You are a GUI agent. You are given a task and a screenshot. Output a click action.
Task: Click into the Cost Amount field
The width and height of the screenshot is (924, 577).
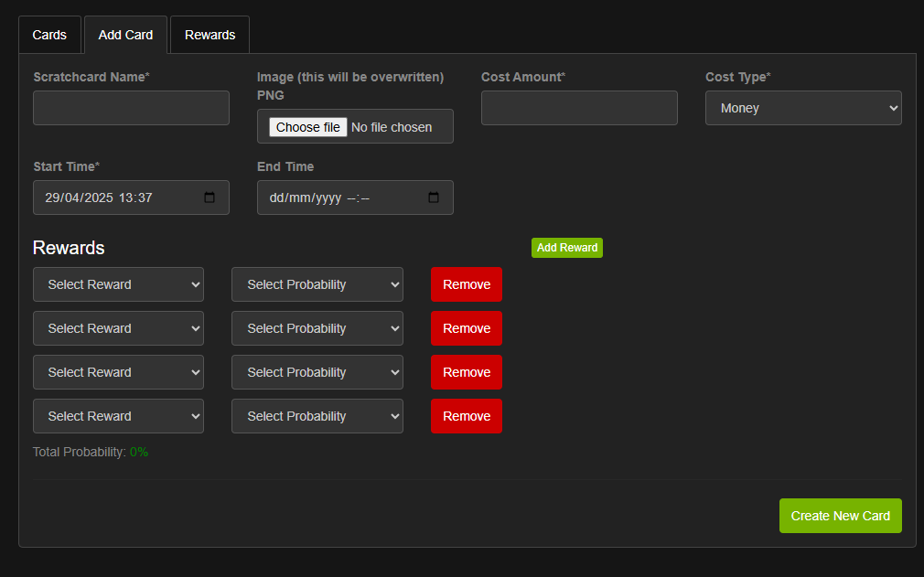pyautogui.click(x=578, y=108)
